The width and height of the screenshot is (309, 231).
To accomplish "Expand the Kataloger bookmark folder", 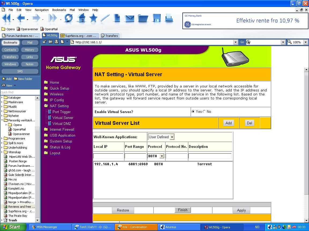I will pyautogui.click(x=2, y=97).
